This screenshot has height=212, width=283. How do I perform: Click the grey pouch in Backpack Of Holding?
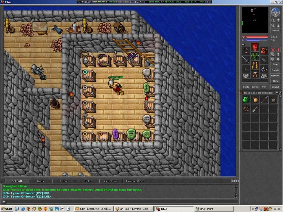tap(273, 99)
